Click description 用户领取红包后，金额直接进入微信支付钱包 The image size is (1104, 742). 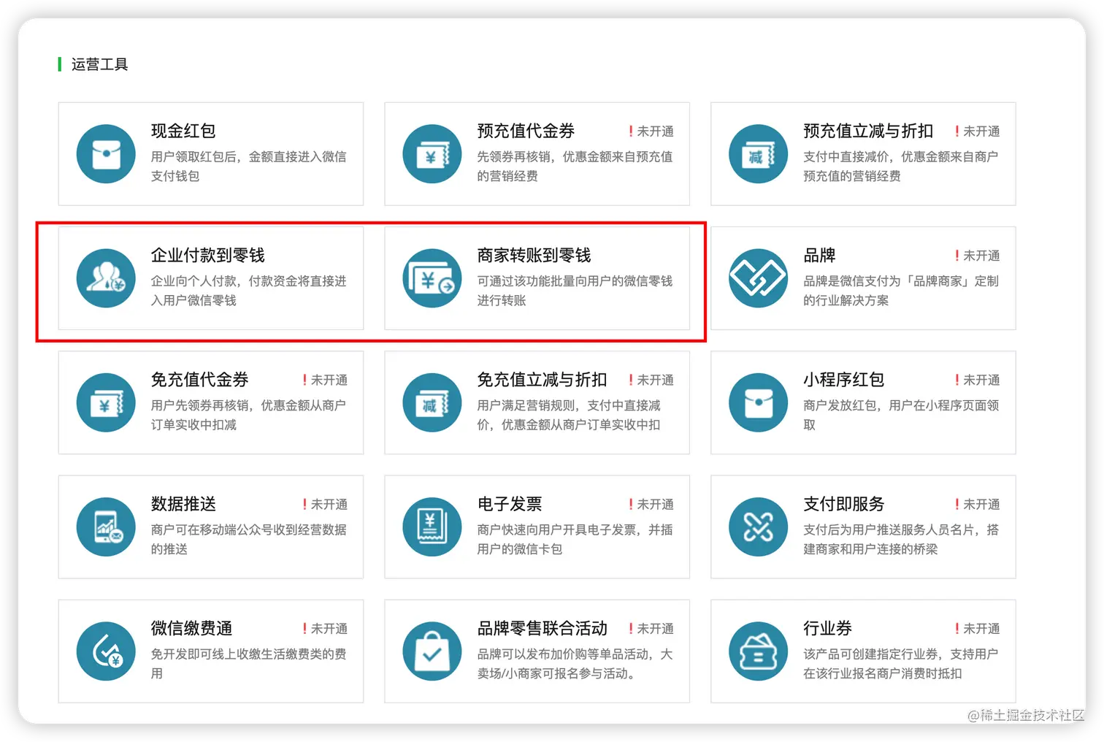(248, 167)
